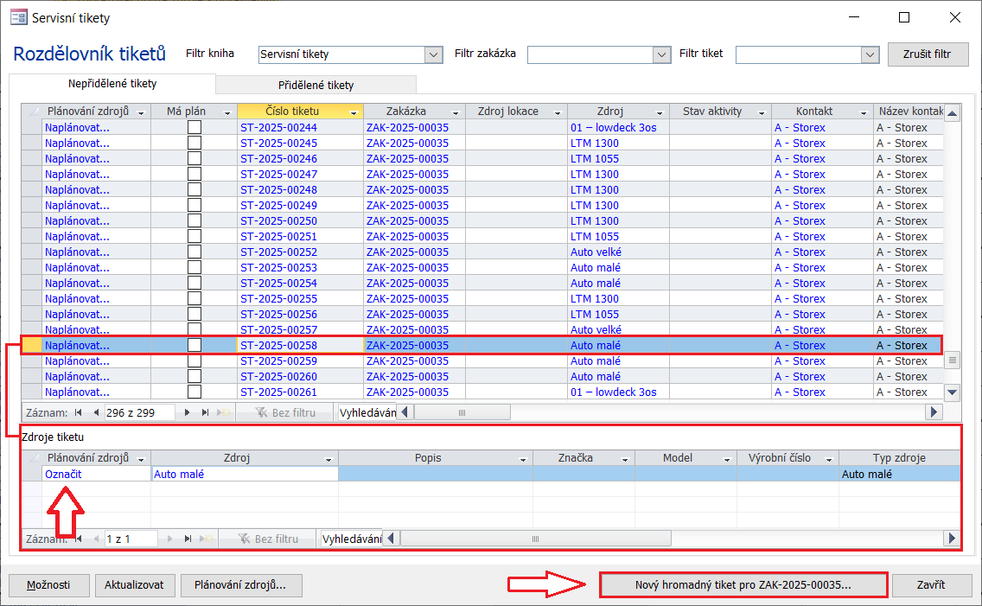Go to first record in upper tickets navigator
982x606 pixels.
pos(79,413)
